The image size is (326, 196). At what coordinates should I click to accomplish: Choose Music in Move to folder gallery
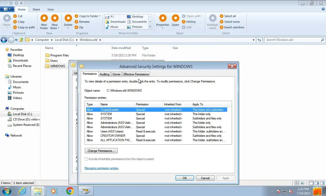112,27
